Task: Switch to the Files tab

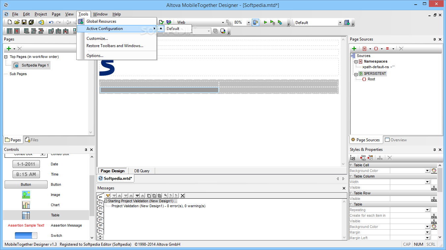Action: (x=32, y=140)
